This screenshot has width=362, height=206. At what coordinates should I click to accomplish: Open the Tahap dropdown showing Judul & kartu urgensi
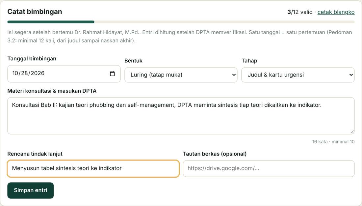[298, 75]
